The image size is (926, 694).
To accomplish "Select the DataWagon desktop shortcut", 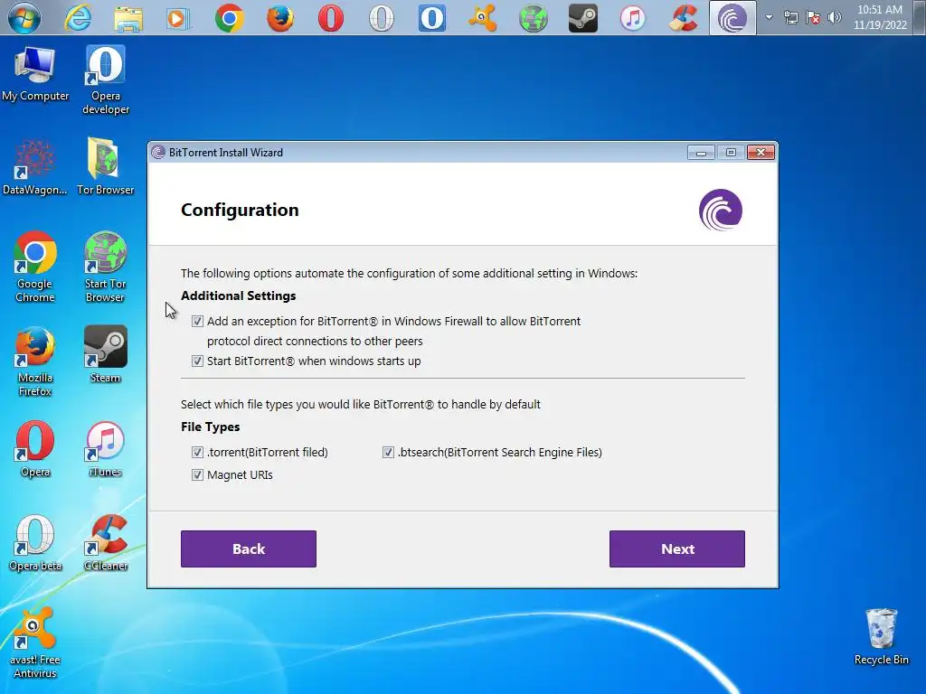I will [x=35, y=167].
